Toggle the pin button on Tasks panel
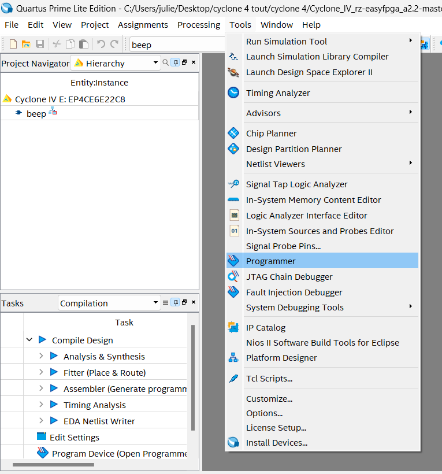Image resolution: width=442 pixels, height=474 pixels. point(175,302)
